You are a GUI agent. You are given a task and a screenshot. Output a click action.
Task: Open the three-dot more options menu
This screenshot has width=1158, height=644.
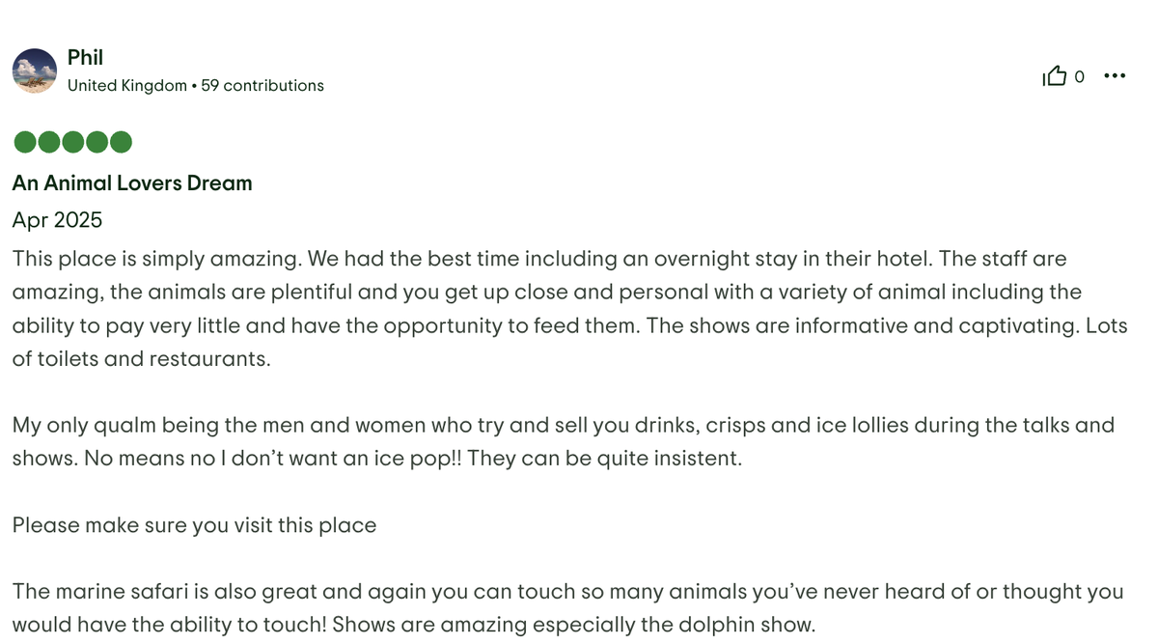tap(1115, 76)
